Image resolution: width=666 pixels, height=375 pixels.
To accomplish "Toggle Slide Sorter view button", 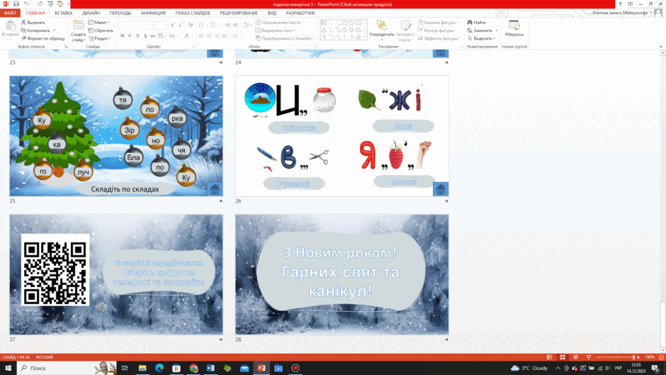I will tap(563, 357).
